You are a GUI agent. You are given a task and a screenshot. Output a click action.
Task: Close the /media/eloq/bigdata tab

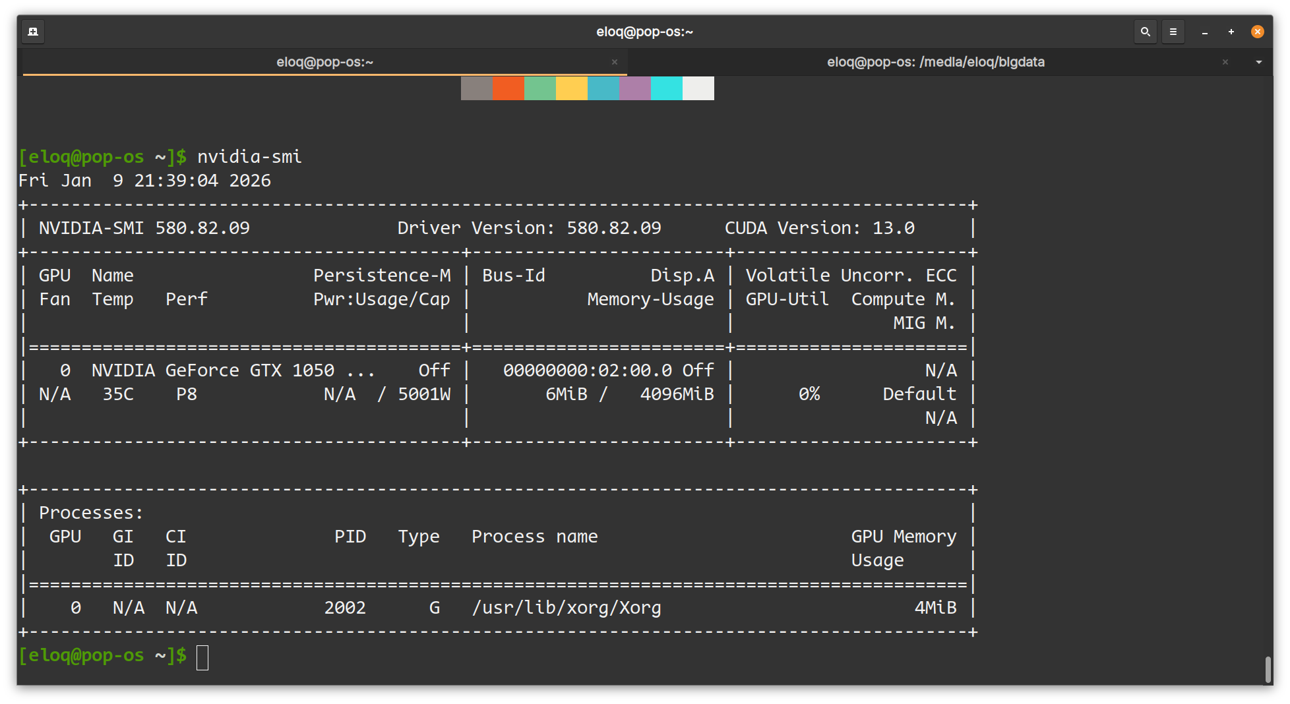(1225, 62)
